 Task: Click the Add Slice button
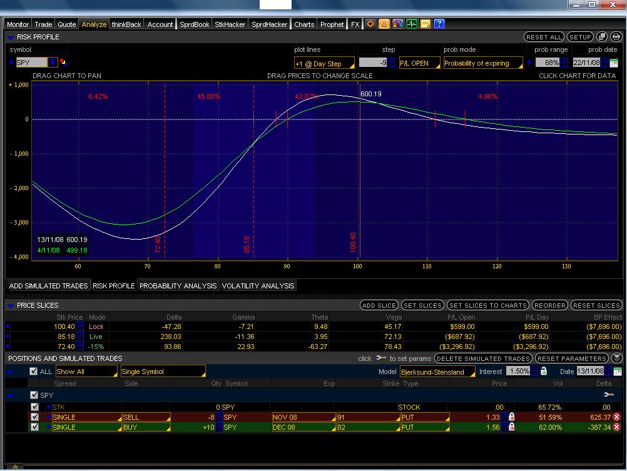point(379,305)
